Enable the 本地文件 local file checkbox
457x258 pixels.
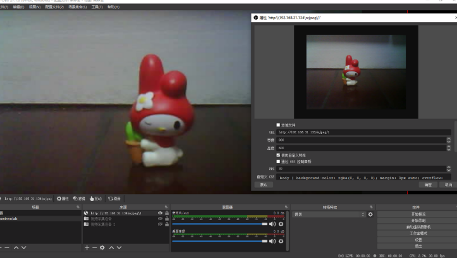(x=277, y=125)
